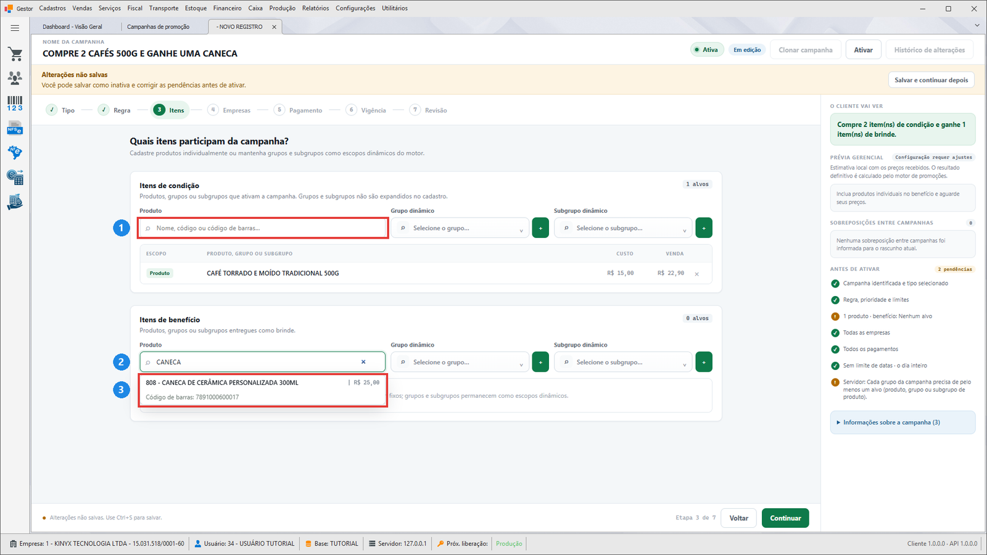987x555 pixels.
Task: Click the coin and calculator sidebar icon
Action: (x=15, y=178)
